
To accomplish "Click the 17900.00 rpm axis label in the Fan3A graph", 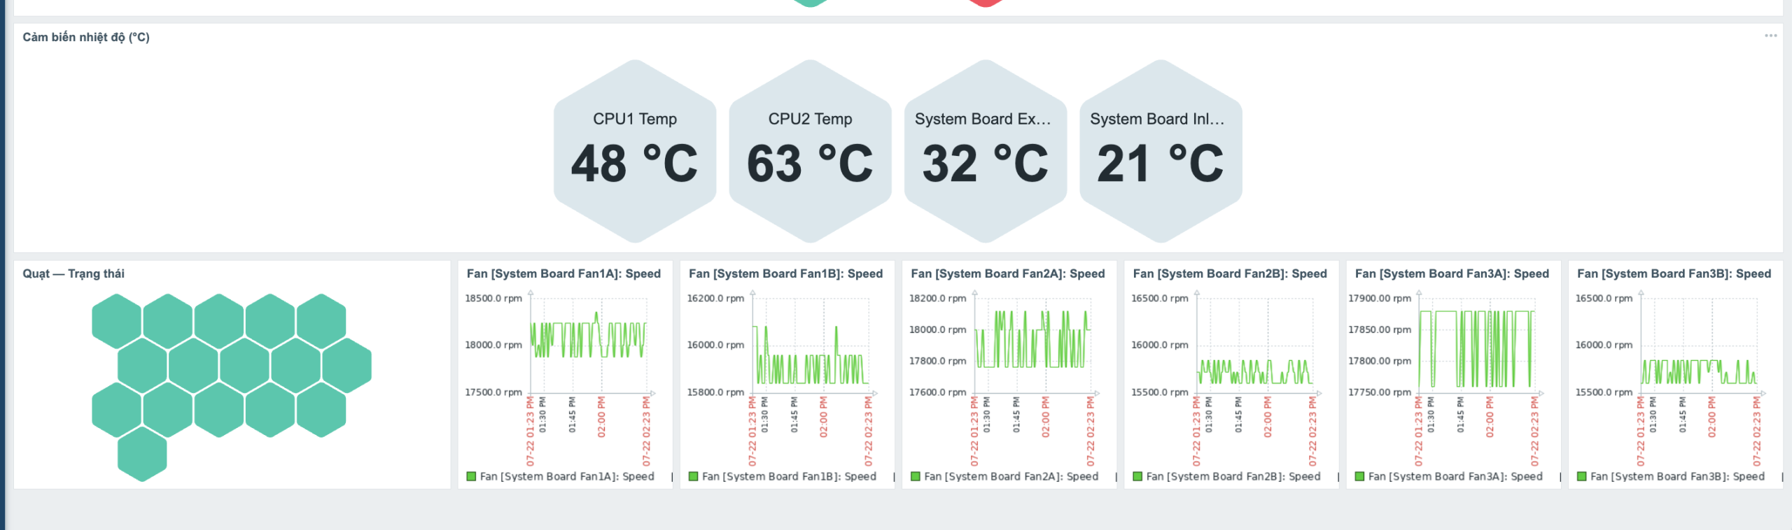I will pyautogui.click(x=1380, y=298).
